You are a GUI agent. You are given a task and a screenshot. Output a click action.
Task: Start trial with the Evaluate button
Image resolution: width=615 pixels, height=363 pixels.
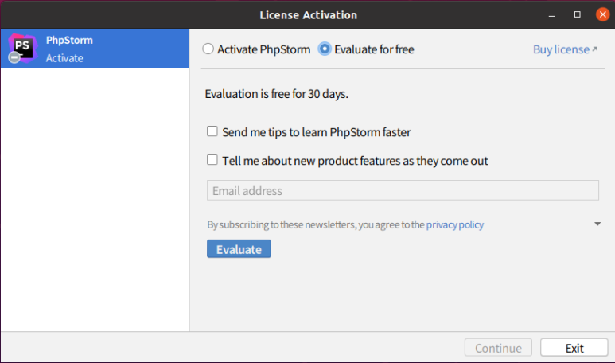pos(239,249)
